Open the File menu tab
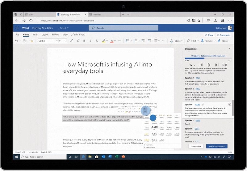 point(18,35)
